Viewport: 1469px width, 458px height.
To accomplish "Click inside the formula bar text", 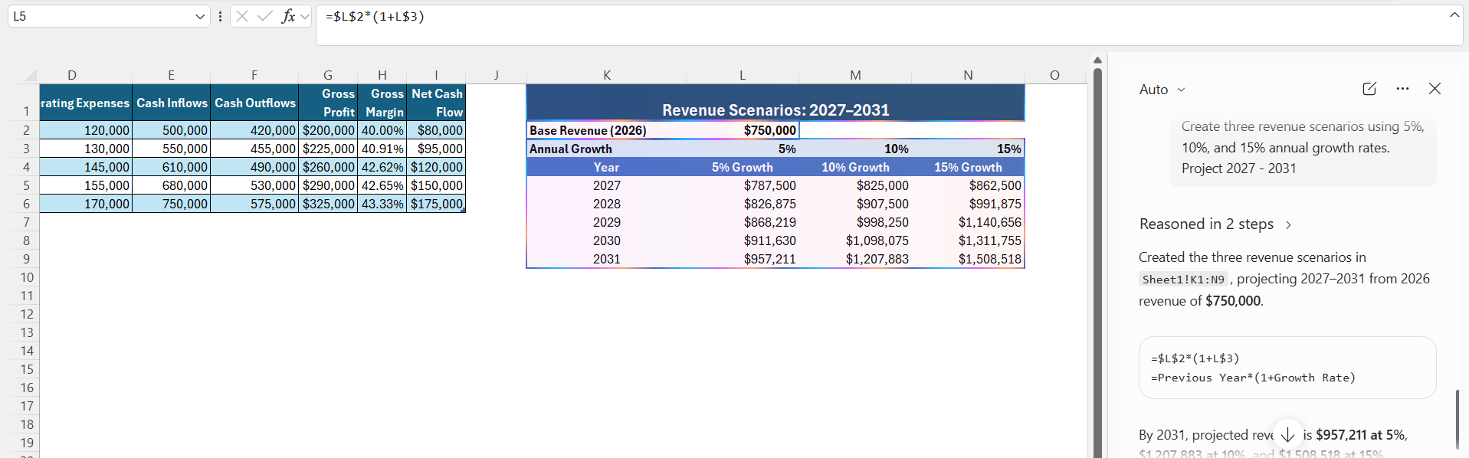I will click(x=889, y=25).
